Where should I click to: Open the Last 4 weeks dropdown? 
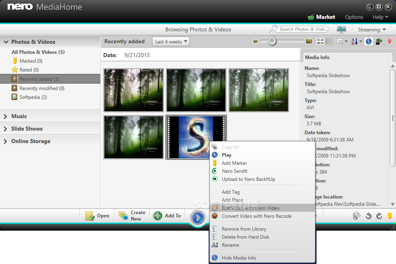click(171, 41)
